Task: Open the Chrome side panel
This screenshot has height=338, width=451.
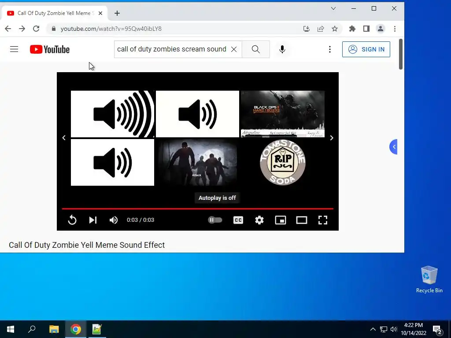Action: [x=366, y=29]
